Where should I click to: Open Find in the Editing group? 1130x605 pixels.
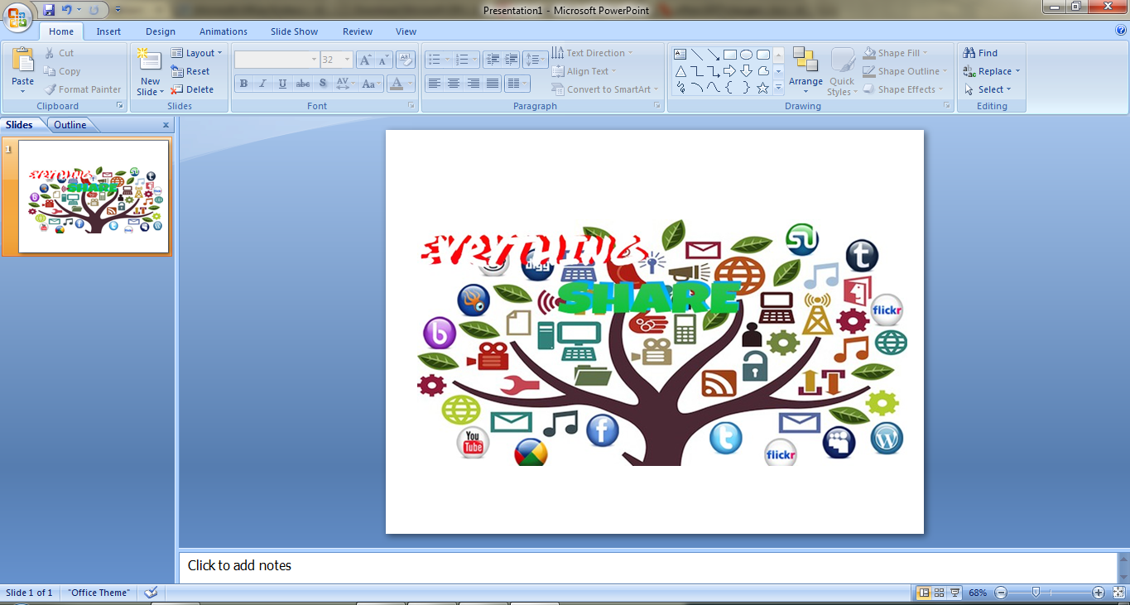(x=980, y=53)
